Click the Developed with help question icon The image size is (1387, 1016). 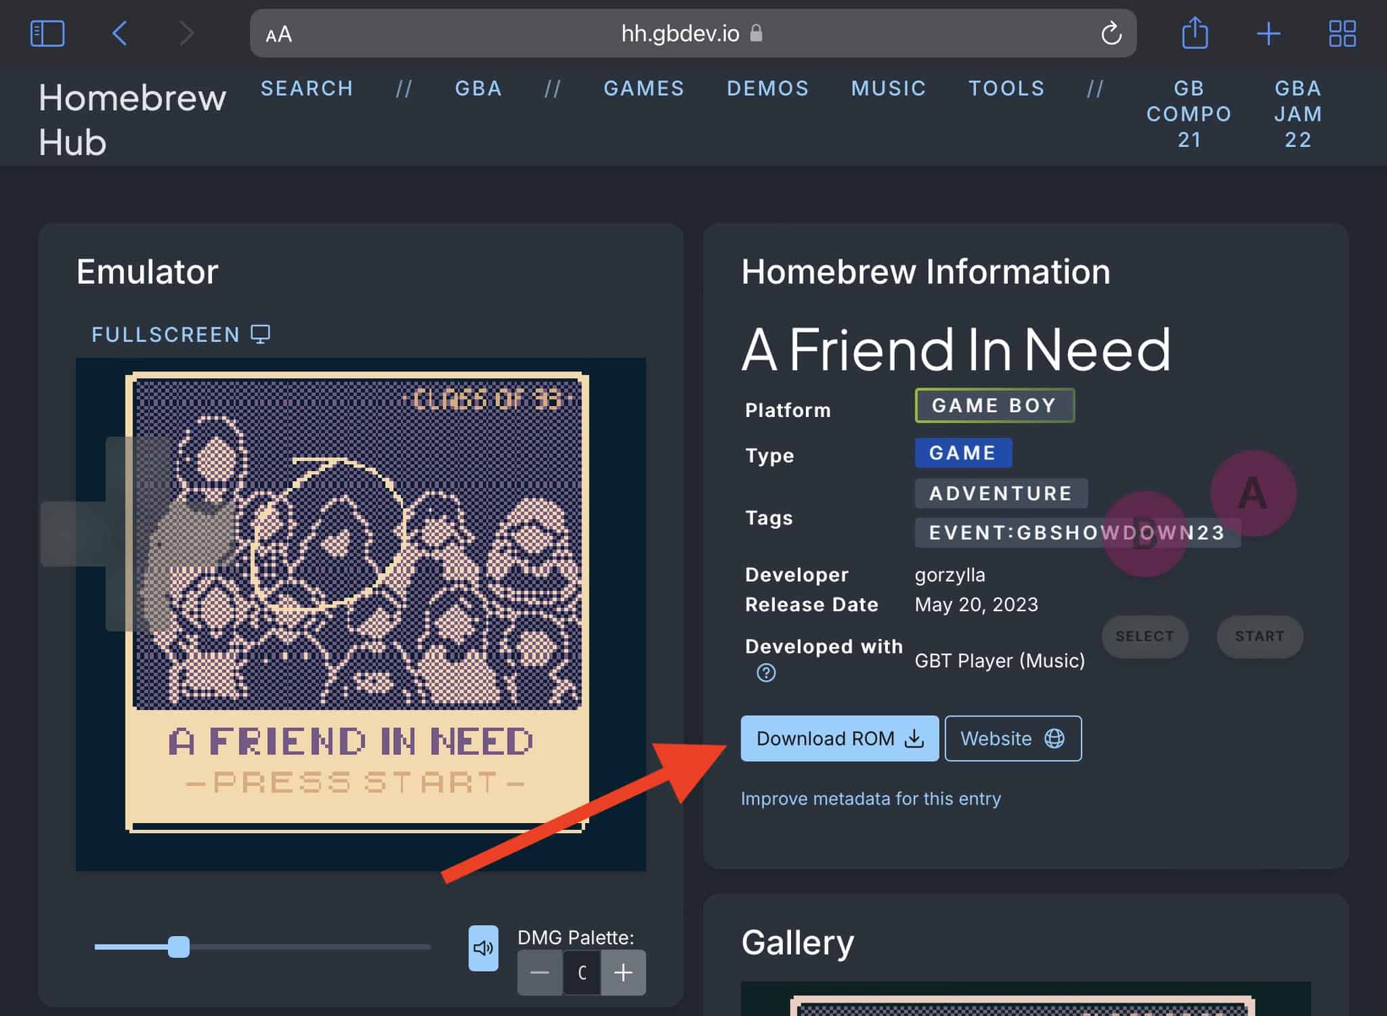pos(766,672)
